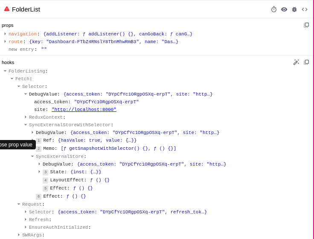Log component data with the bug icon
This screenshot has width=314, height=239.
(x=294, y=9)
